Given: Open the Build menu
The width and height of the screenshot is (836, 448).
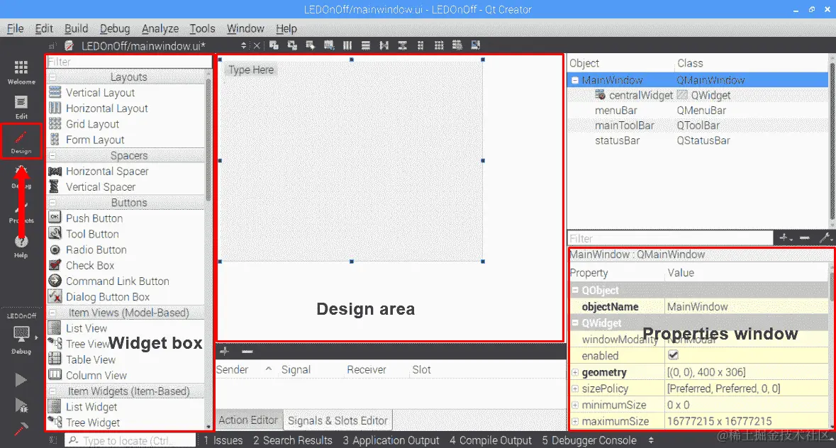Looking at the screenshot, I should [77, 28].
